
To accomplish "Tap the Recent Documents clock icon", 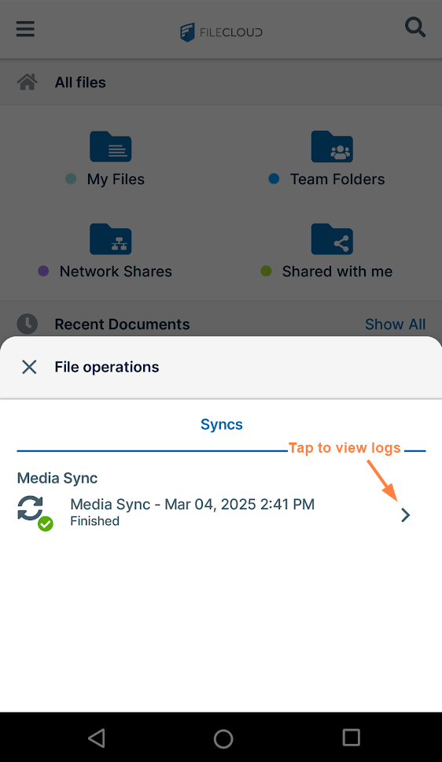I will pyautogui.click(x=28, y=324).
